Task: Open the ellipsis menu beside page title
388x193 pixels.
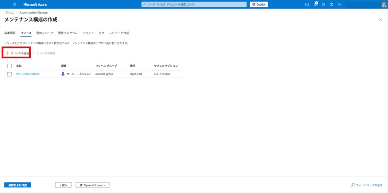Action: (64, 19)
